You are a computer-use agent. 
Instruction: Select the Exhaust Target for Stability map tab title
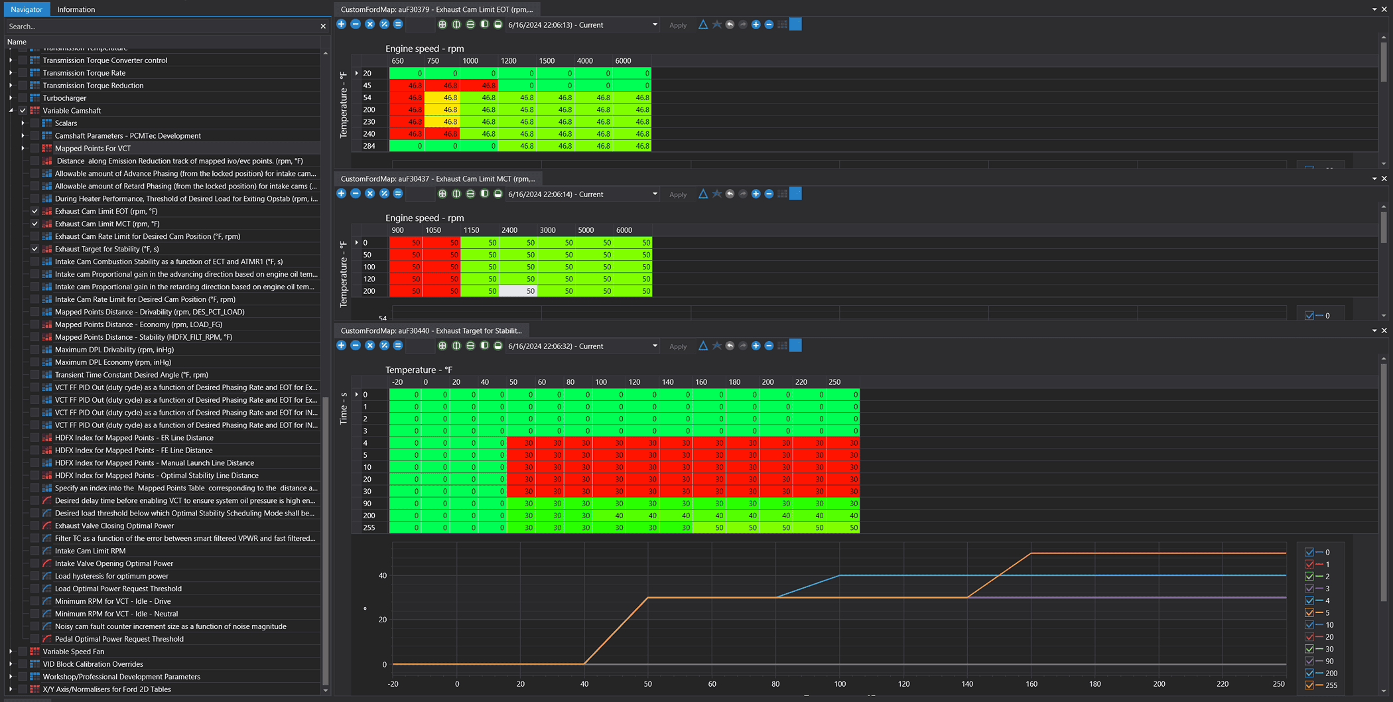[431, 330]
